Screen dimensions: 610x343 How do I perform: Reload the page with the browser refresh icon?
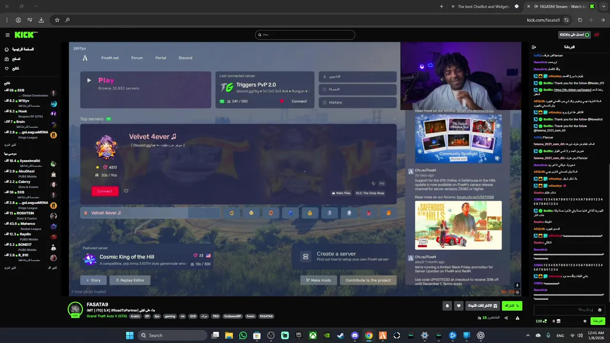click(x=580, y=20)
